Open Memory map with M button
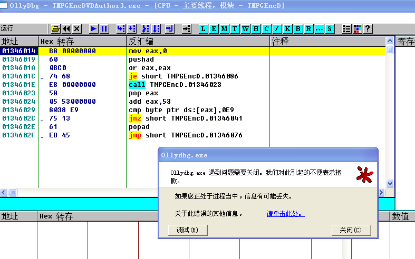This screenshot has width=415, height=259. [x=224, y=28]
